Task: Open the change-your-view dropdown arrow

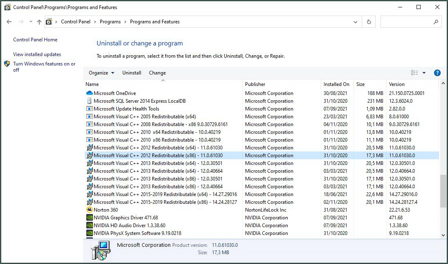Action: click(424, 72)
